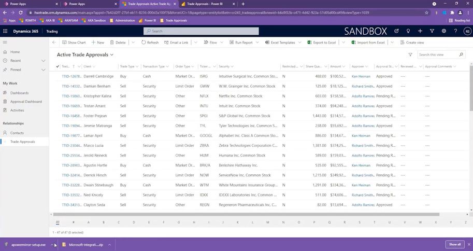Viewport: 473px width, 251px height.
Task: Toggle the select-all checkmark in grid header
Action: coord(58,66)
